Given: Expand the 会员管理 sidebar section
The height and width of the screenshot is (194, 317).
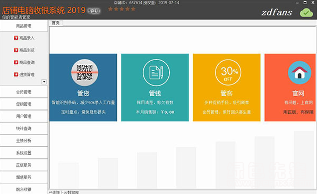Looking at the screenshot, I should click(x=24, y=92).
